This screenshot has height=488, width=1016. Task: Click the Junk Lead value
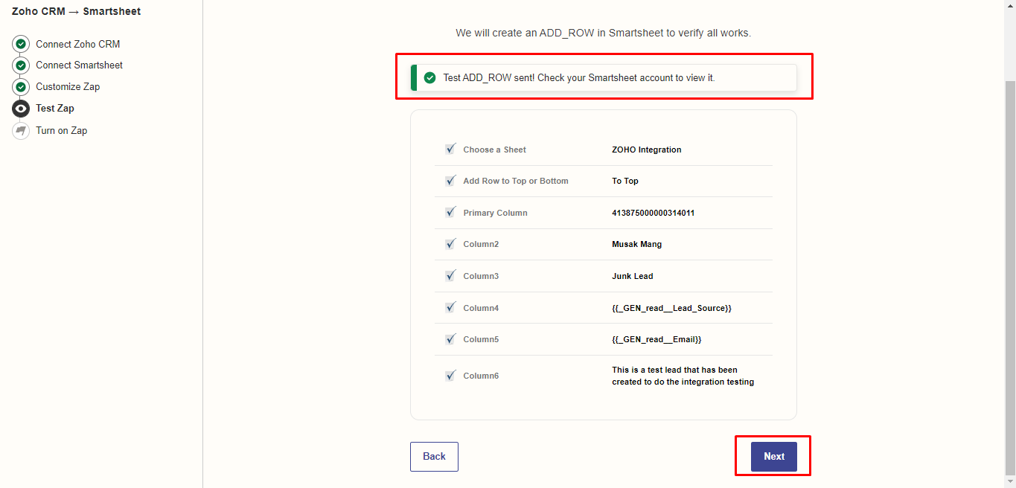pyautogui.click(x=632, y=276)
